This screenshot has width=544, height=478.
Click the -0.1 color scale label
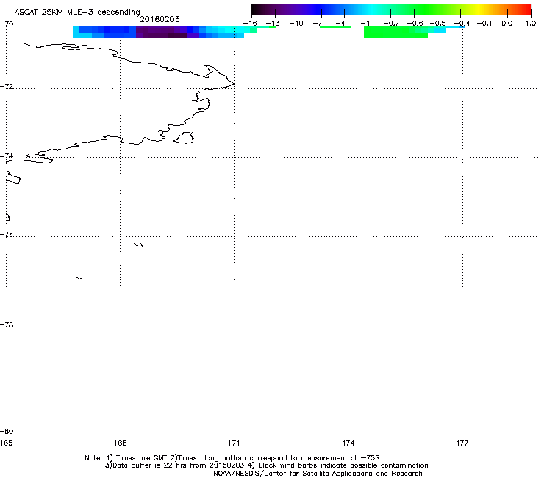pos(484,24)
